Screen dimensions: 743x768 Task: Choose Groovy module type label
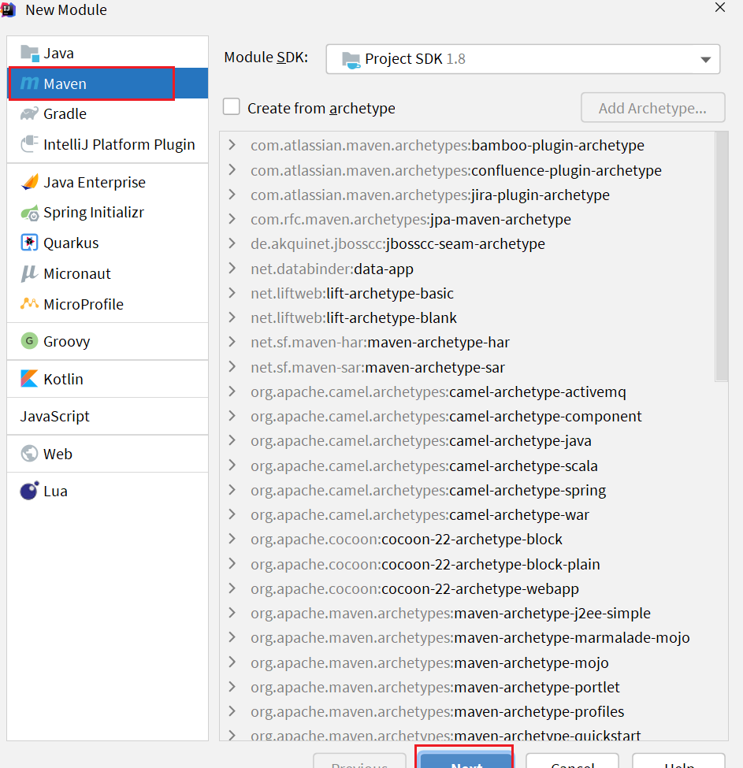click(x=67, y=341)
